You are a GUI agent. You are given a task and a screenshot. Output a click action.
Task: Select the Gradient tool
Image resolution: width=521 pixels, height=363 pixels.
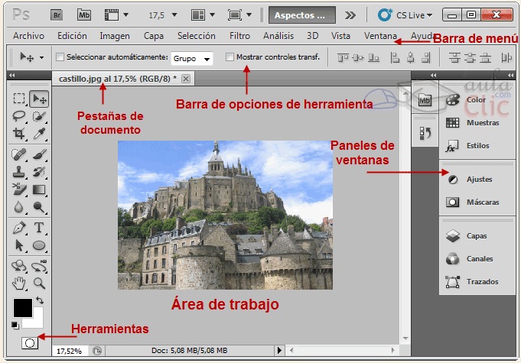(x=39, y=190)
